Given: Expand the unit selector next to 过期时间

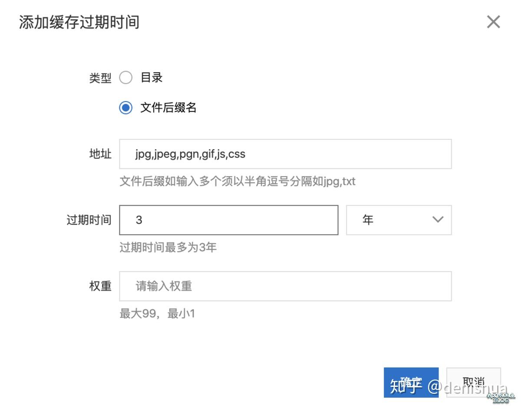Looking at the screenshot, I should tap(398, 220).
